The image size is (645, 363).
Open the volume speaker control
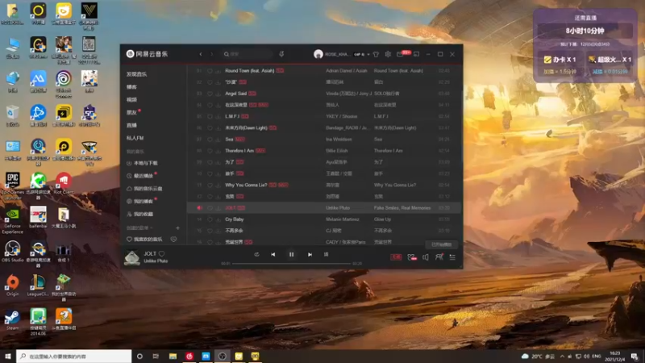426,257
